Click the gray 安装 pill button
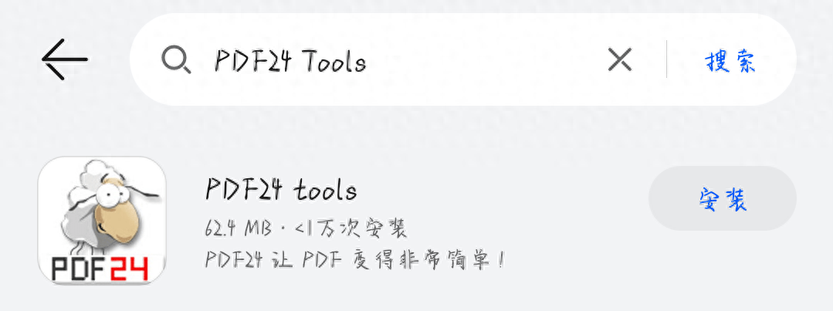The height and width of the screenshot is (311, 833). [723, 198]
